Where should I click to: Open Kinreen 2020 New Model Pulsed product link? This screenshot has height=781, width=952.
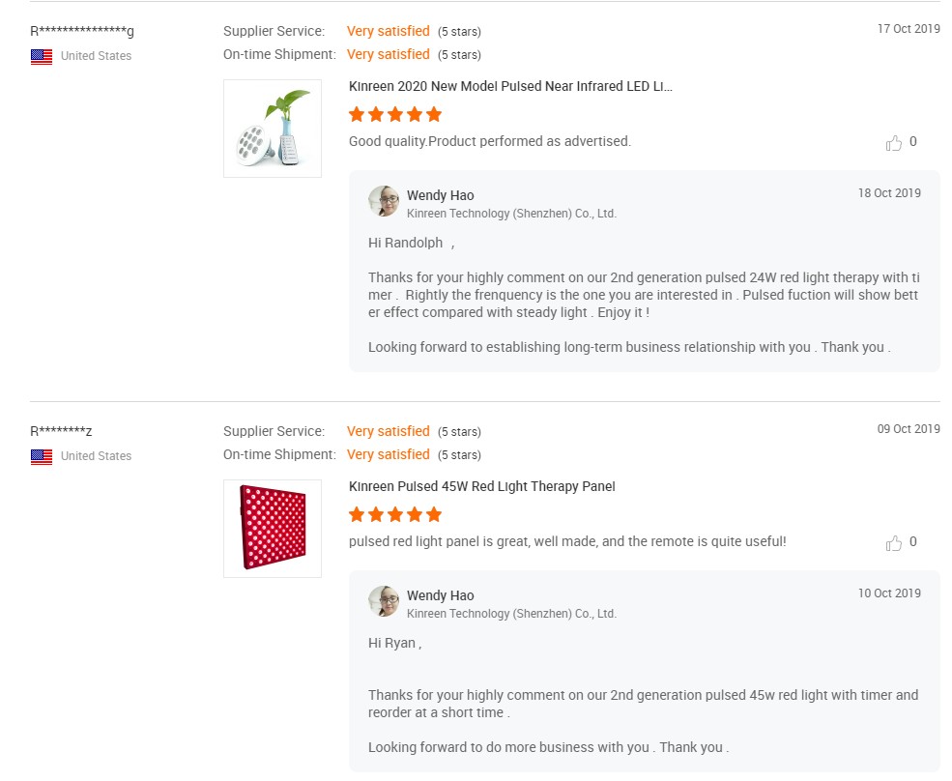coord(510,86)
